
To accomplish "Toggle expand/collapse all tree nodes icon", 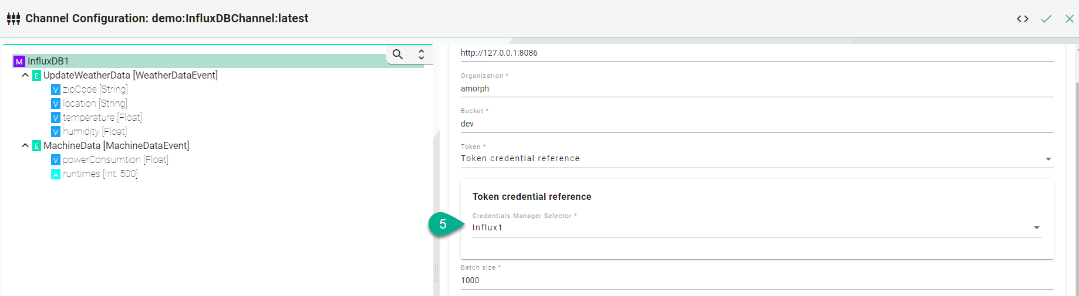I will (x=421, y=55).
